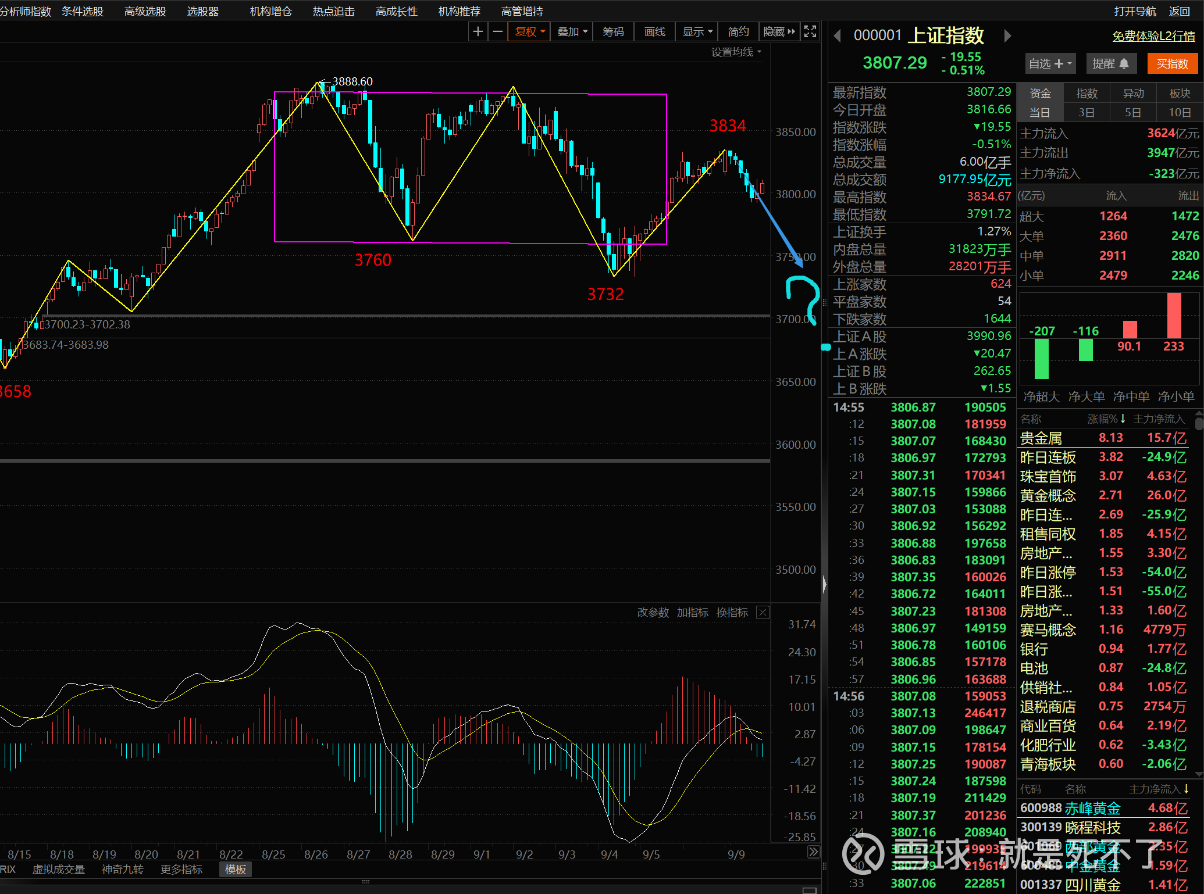Image resolution: width=1204 pixels, height=894 pixels.
Task: Toggle 隐藏 to hide side panel
Action: tap(779, 32)
